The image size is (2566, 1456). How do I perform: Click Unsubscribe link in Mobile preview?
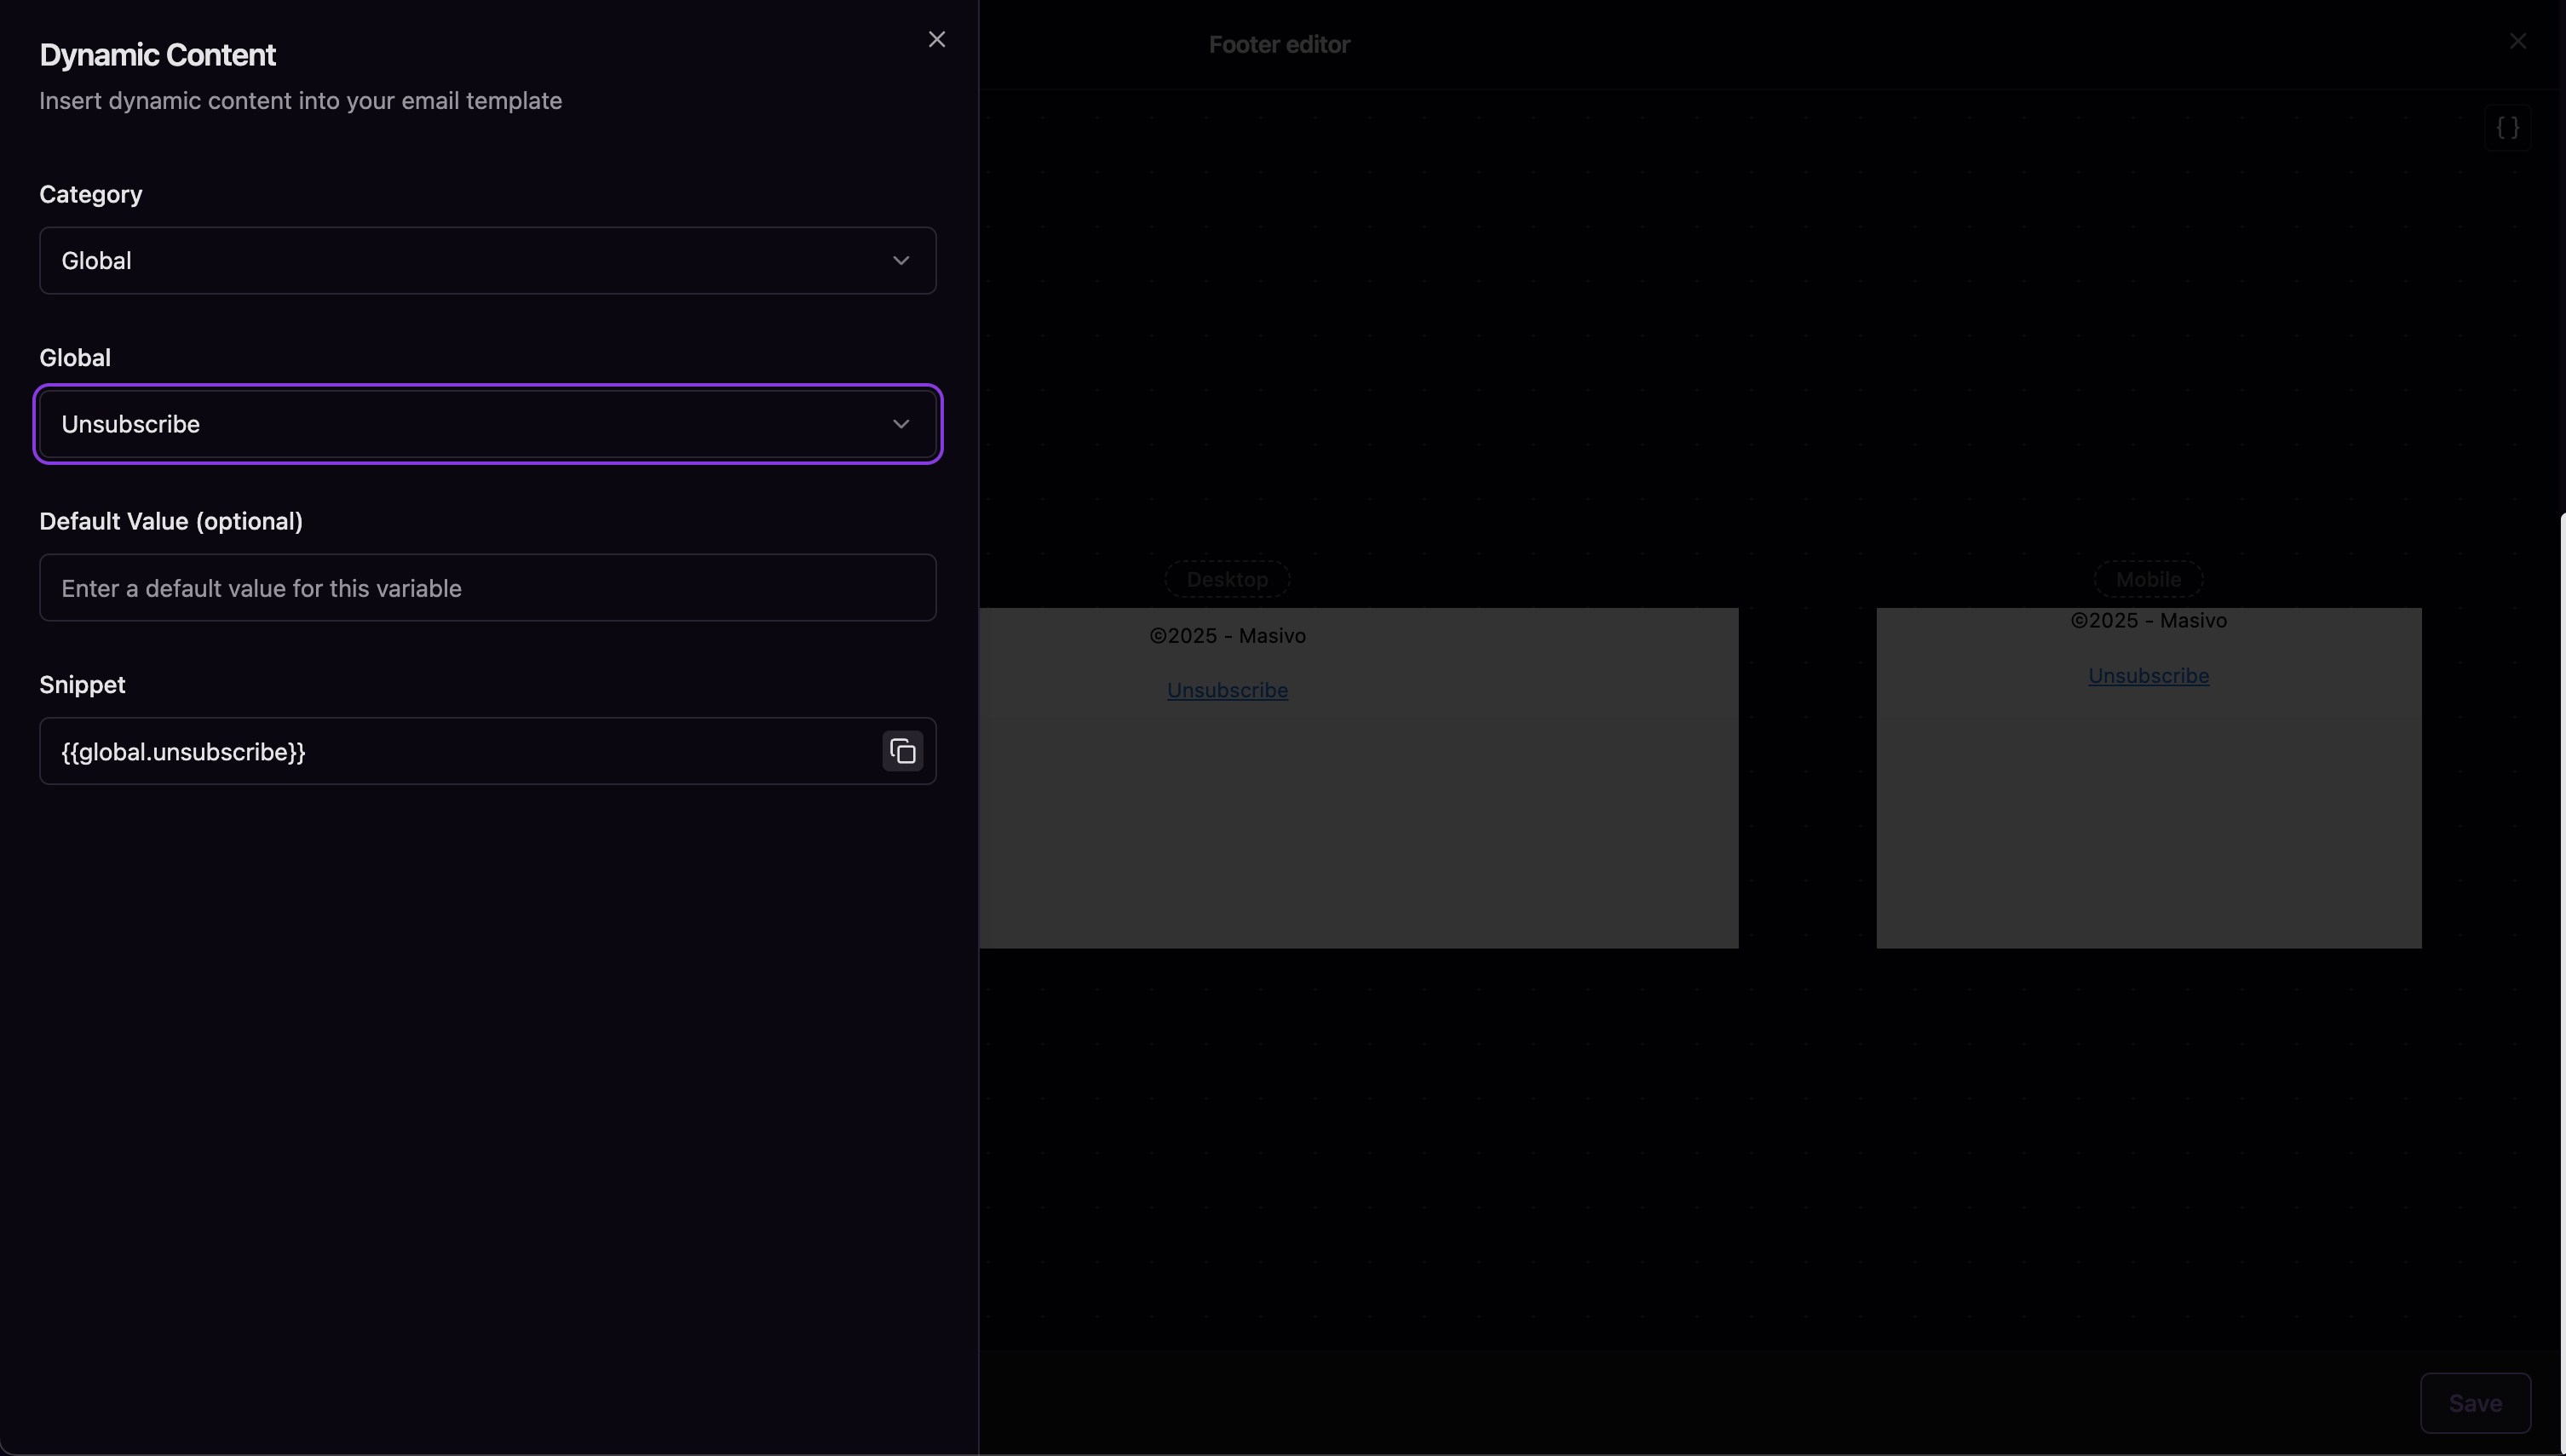click(x=2148, y=676)
